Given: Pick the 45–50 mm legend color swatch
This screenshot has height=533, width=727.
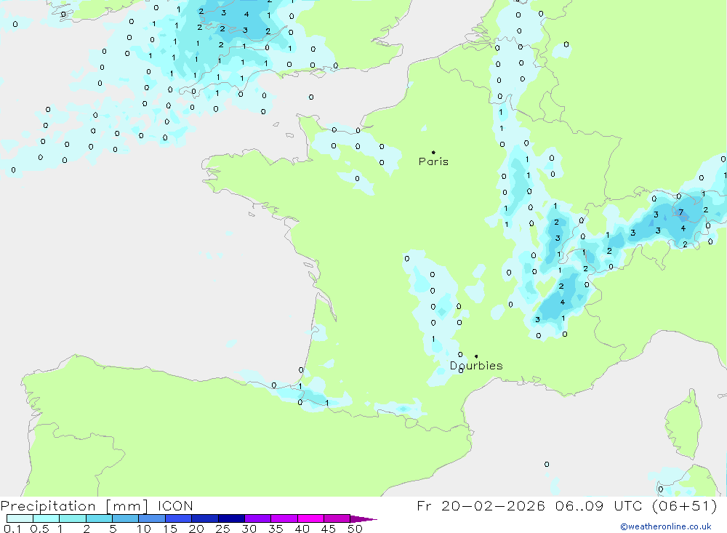Looking at the screenshot, I should click(x=337, y=518).
